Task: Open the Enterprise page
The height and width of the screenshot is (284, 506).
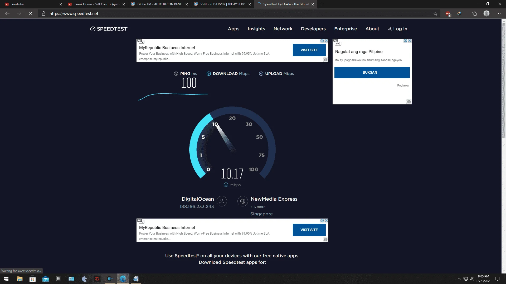Action: tap(346, 29)
